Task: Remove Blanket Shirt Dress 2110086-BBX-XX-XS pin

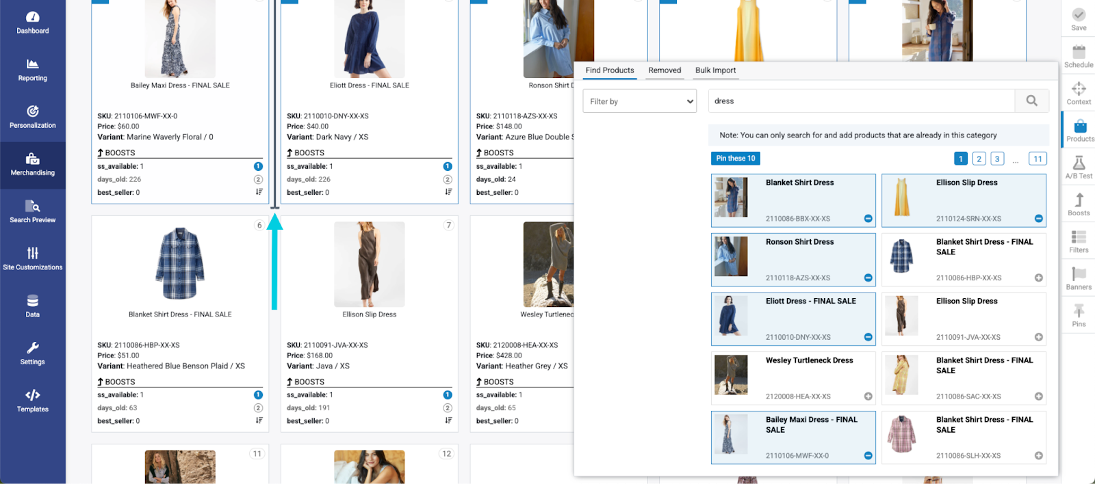Action: [x=868, y=219]
